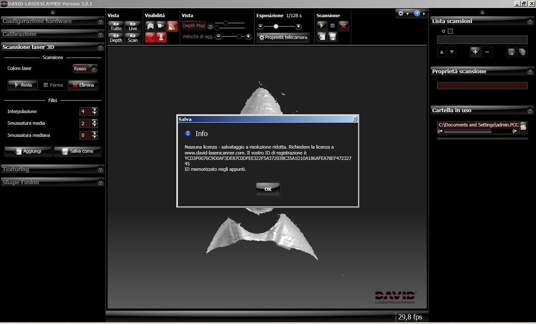
Task: Open the help question mark menu
Action: click(x=419, y=13)
